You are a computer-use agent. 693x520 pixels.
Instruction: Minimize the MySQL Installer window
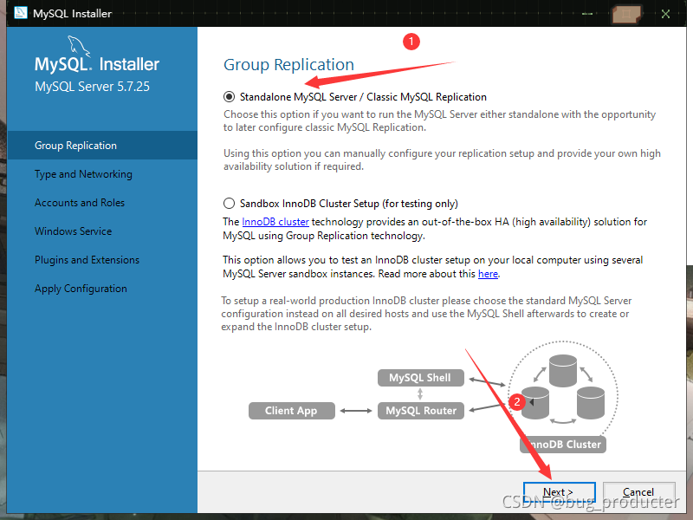point(587,14)
